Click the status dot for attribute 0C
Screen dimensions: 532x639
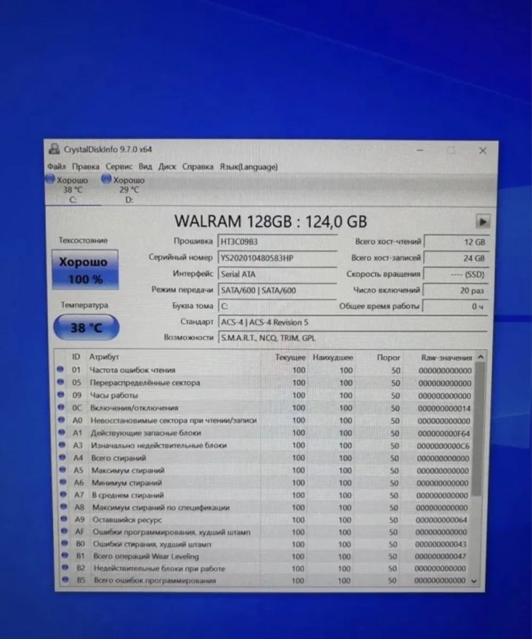(61, 407)
